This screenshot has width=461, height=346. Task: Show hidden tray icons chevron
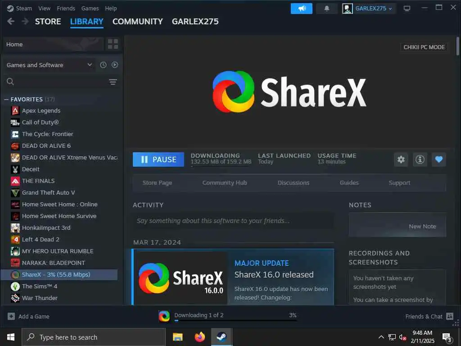[381, 337]
